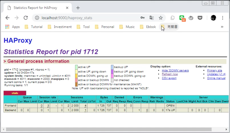Screen dimensions: 230x133
Task: Click the browser forward arrow
Action: pos(16,18)
